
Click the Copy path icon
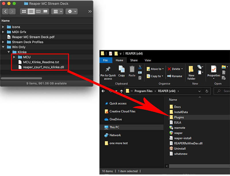point(140,73)
